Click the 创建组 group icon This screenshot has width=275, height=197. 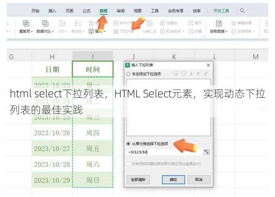pyautogui.click(x=163, y=23)
